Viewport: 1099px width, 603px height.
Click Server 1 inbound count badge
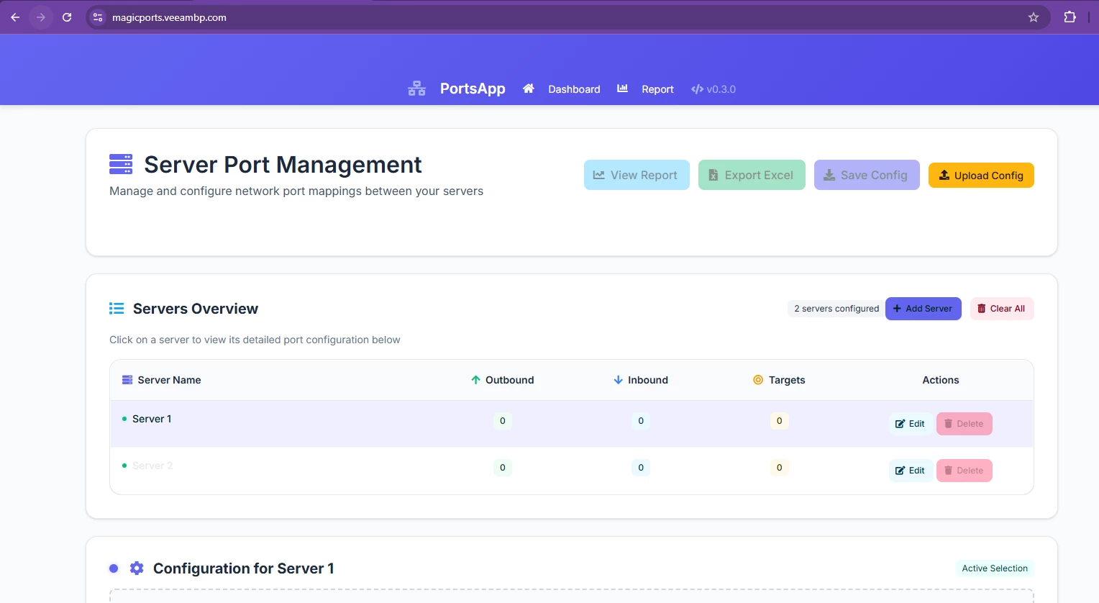pos(641,421)
